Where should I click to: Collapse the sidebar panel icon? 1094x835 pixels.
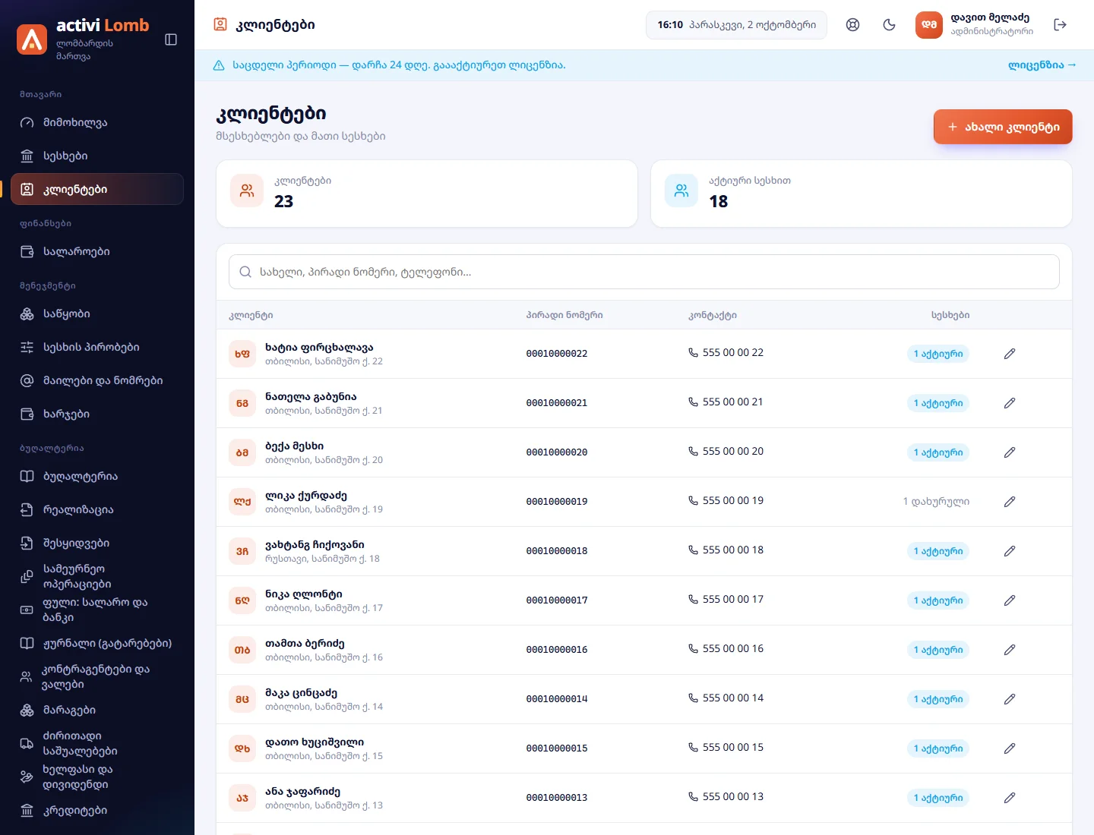pyautogui.click(x=171, y=39)
